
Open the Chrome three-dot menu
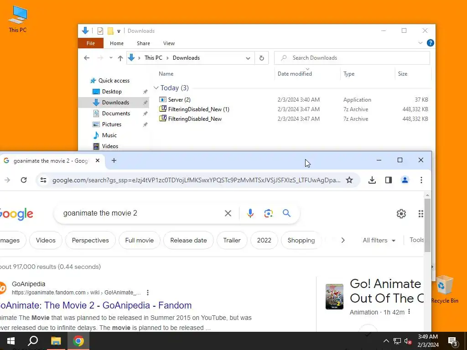tap(421, 180)
